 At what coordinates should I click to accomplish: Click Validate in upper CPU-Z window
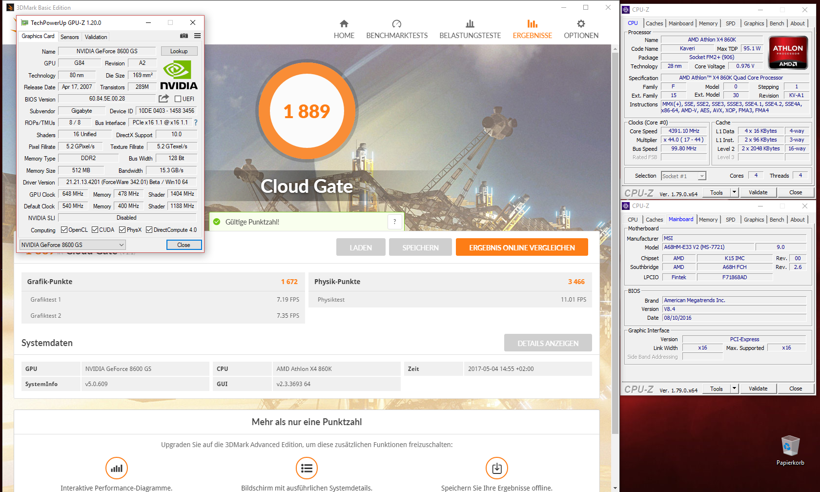[x=758, y=192]
